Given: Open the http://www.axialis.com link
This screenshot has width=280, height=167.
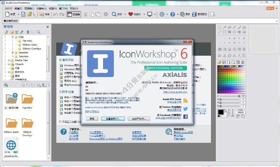Looking at the screenshot, I should coord(175,92).
